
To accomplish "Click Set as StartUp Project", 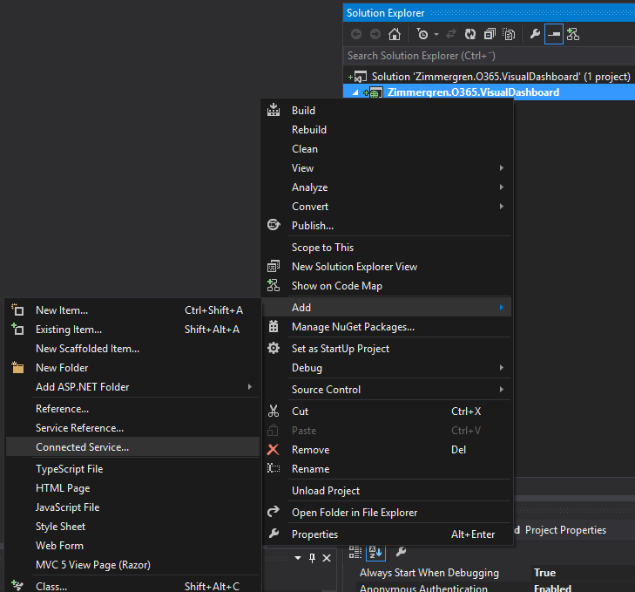I will [x=387, y=349].
